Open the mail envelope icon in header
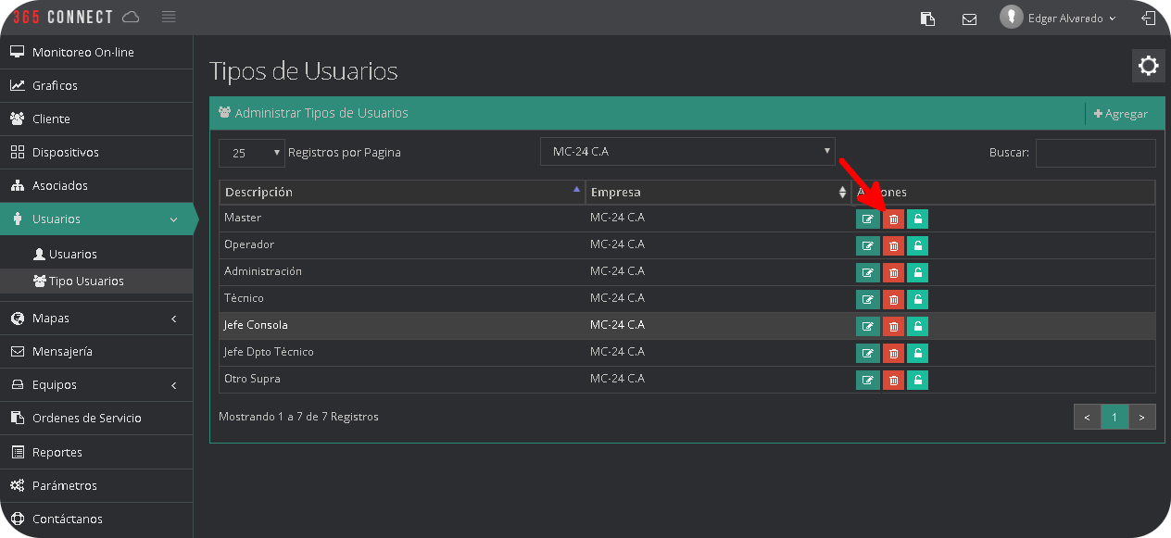This screenshot has height=538, width=1171. (x=969, y=19)
